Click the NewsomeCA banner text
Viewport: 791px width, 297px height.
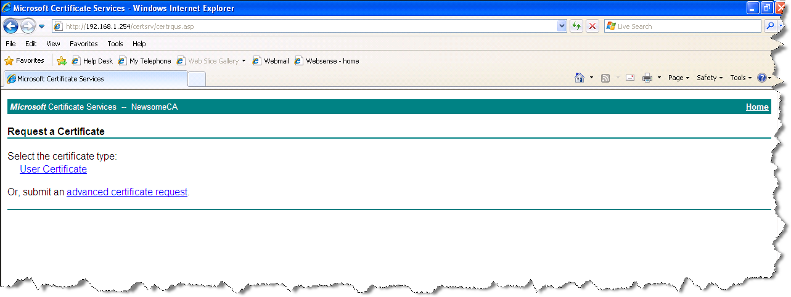point(154,107)
